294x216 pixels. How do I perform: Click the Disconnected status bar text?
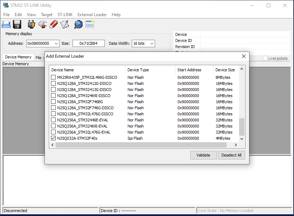pyautogui.click(x=15, y=211)
